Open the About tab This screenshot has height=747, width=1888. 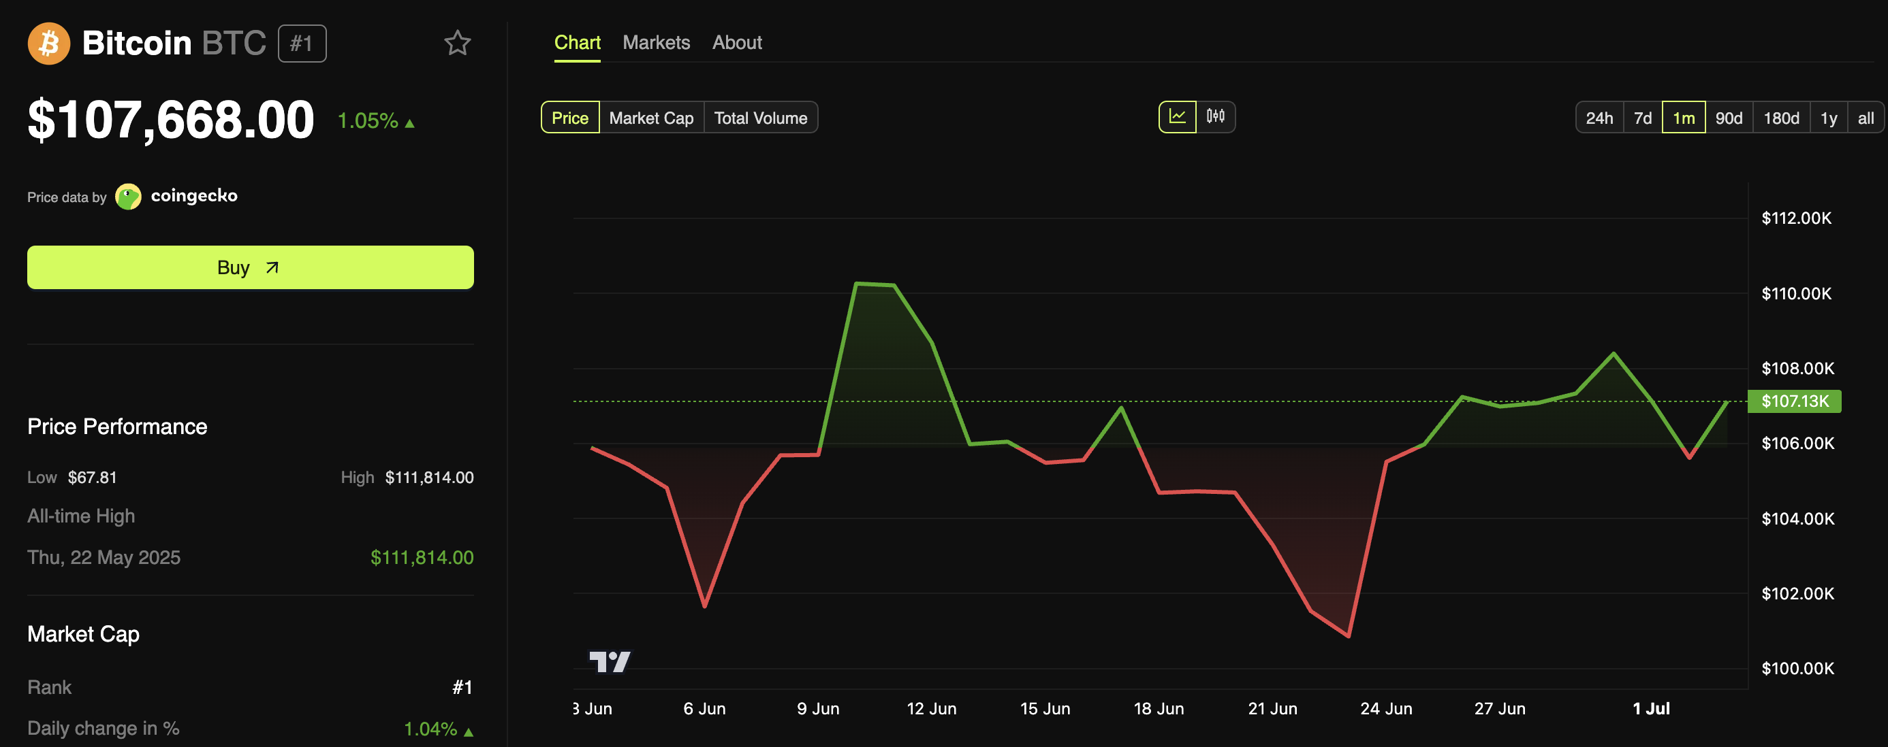(736, 42)
